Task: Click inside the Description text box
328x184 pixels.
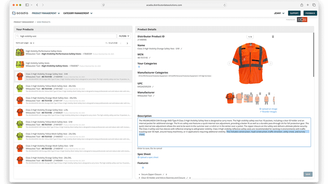Action: (x=224, y=132)
